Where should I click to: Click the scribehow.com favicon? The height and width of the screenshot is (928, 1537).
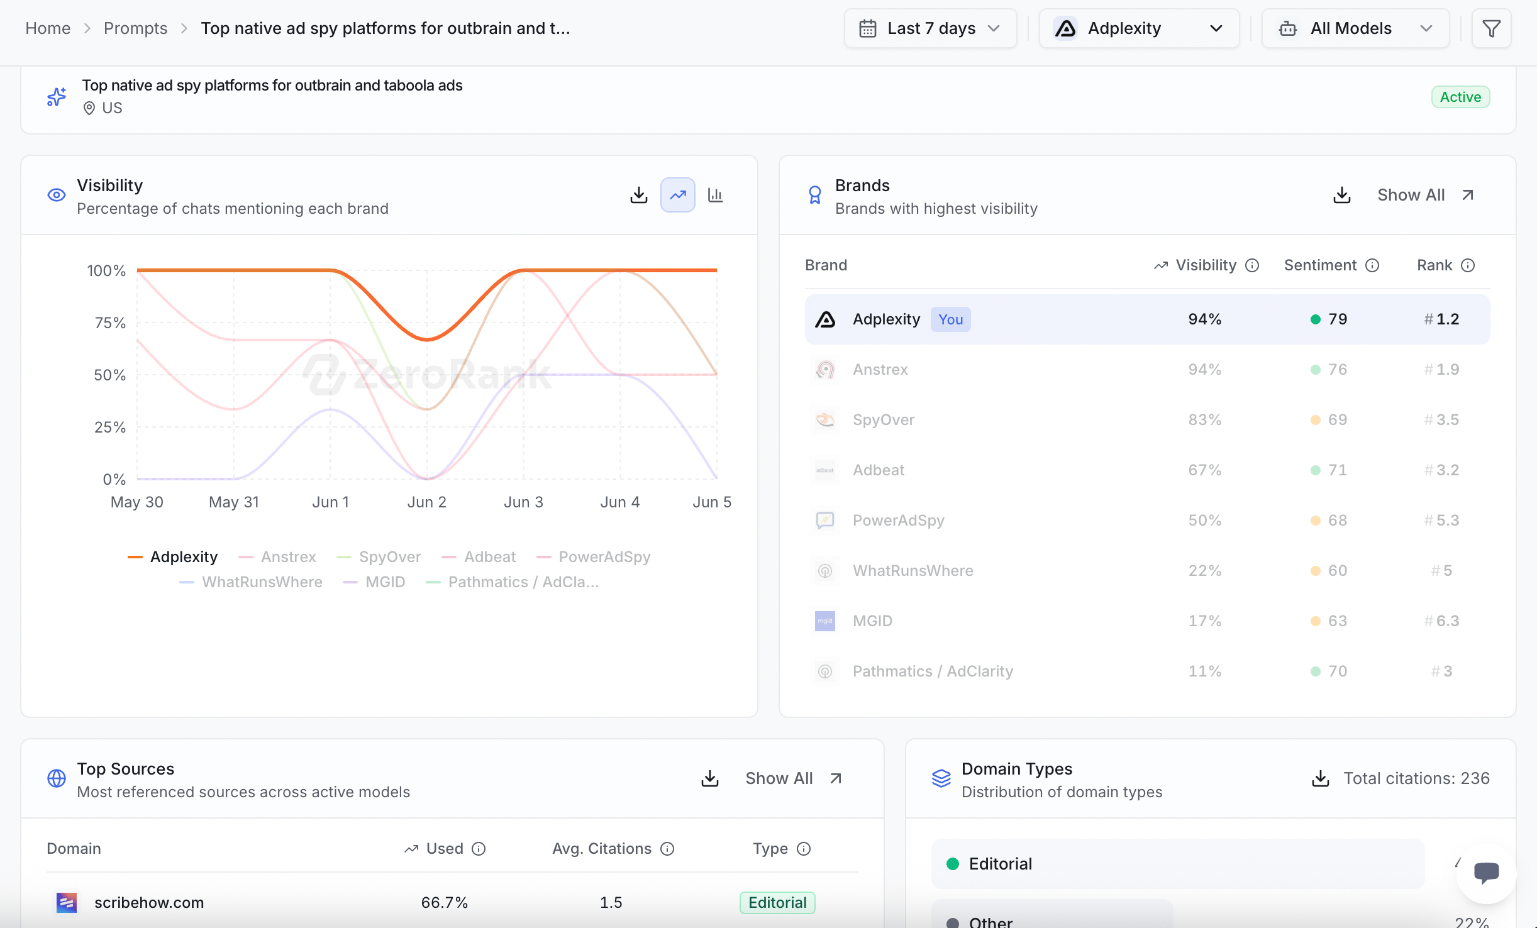[x=67, y=903]
